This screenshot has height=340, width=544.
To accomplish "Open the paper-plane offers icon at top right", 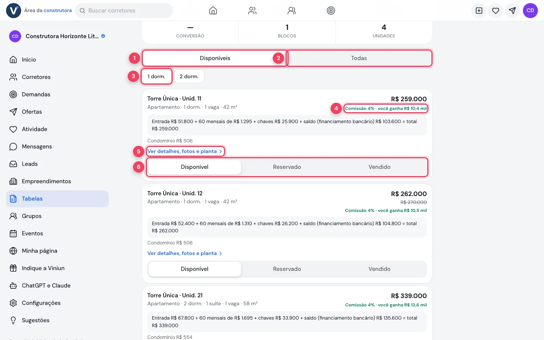I will pos(512,11).
